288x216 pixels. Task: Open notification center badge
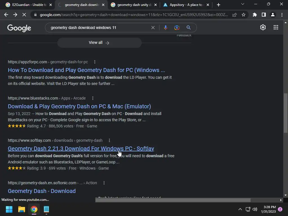pyautogui.click(x=280, y=209)
